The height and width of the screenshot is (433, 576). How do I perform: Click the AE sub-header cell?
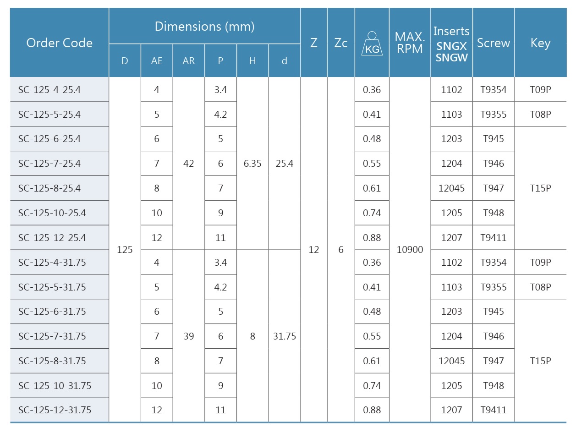[157, 61]
